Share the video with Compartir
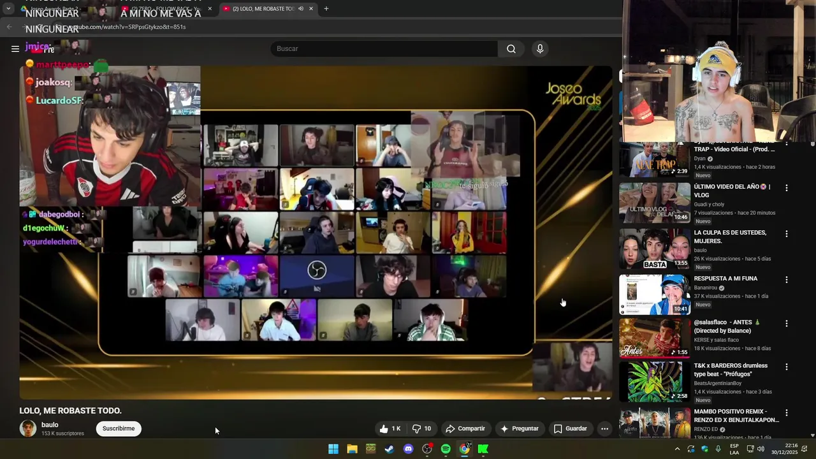The width and height of the screenshot is (816, 459). pos(465,428)
